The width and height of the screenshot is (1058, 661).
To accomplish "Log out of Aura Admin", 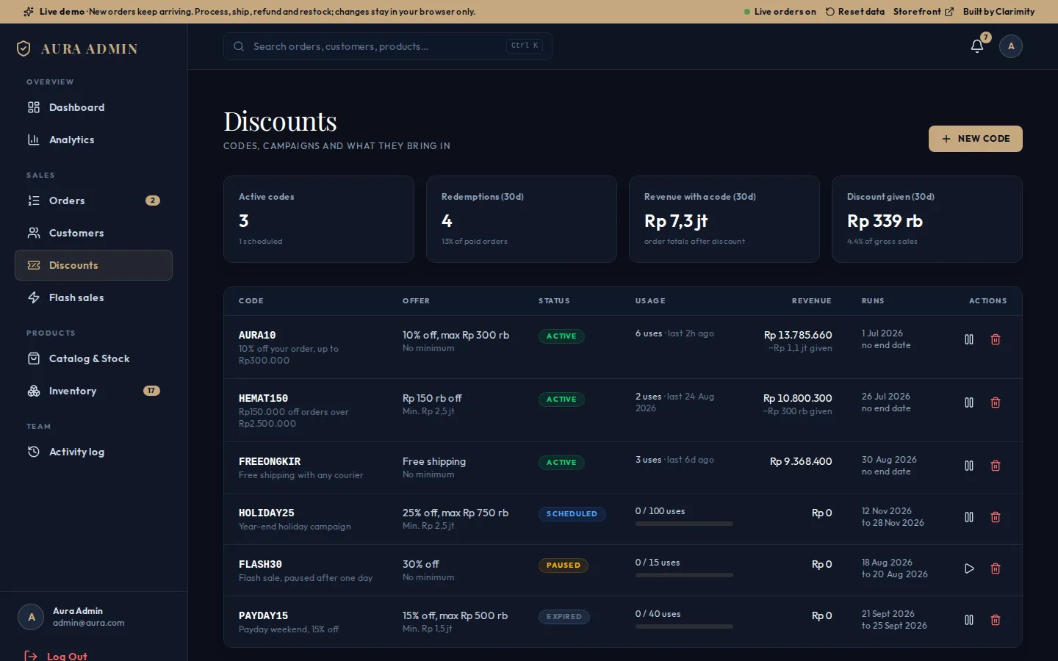I will [56, 656].
